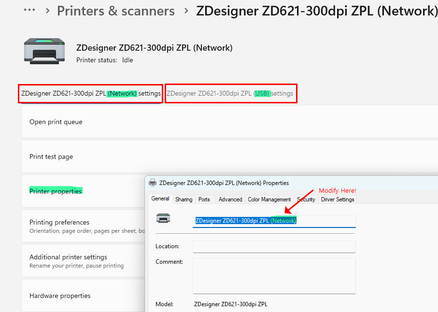Open the Advanced tab
The height and width of the screenshot is (312, 438).
pyautogui.click(x=230, y=199)
